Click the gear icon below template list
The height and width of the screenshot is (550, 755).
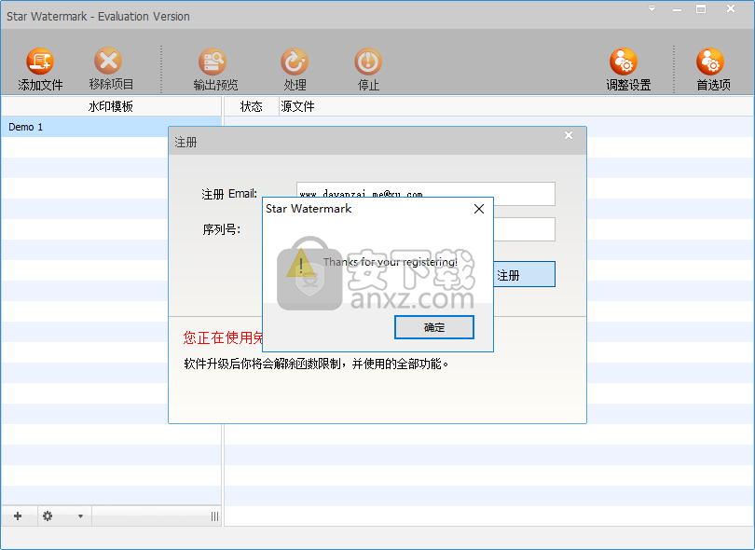[x=48, y=516]
